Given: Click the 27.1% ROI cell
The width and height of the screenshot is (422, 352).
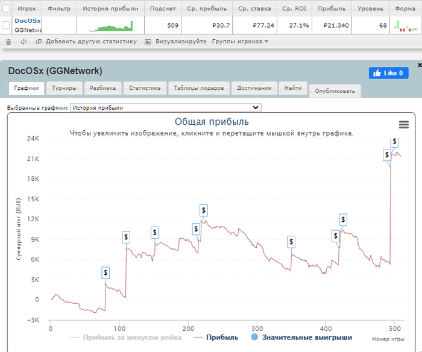Looking at the screenshot, I should tap(294, 25).
